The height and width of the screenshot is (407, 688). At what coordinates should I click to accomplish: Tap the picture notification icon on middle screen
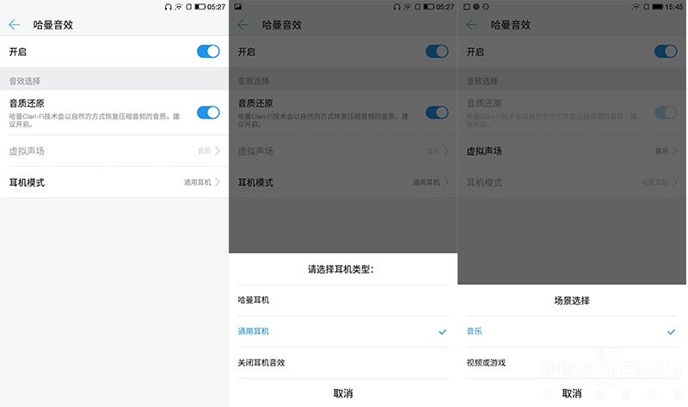coord(238,7)
